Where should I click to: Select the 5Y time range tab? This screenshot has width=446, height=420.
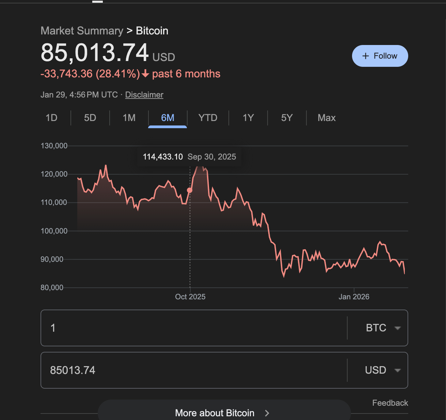point(287,118)
